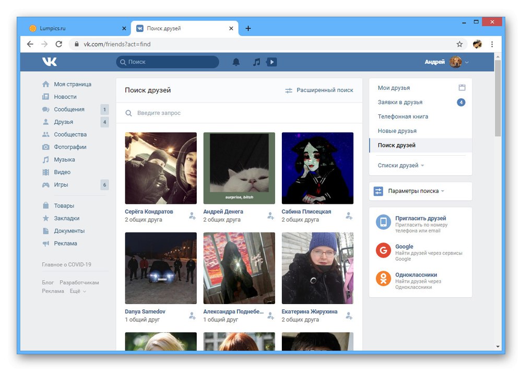Click the Расширенный поиск link

coord(319,90)
